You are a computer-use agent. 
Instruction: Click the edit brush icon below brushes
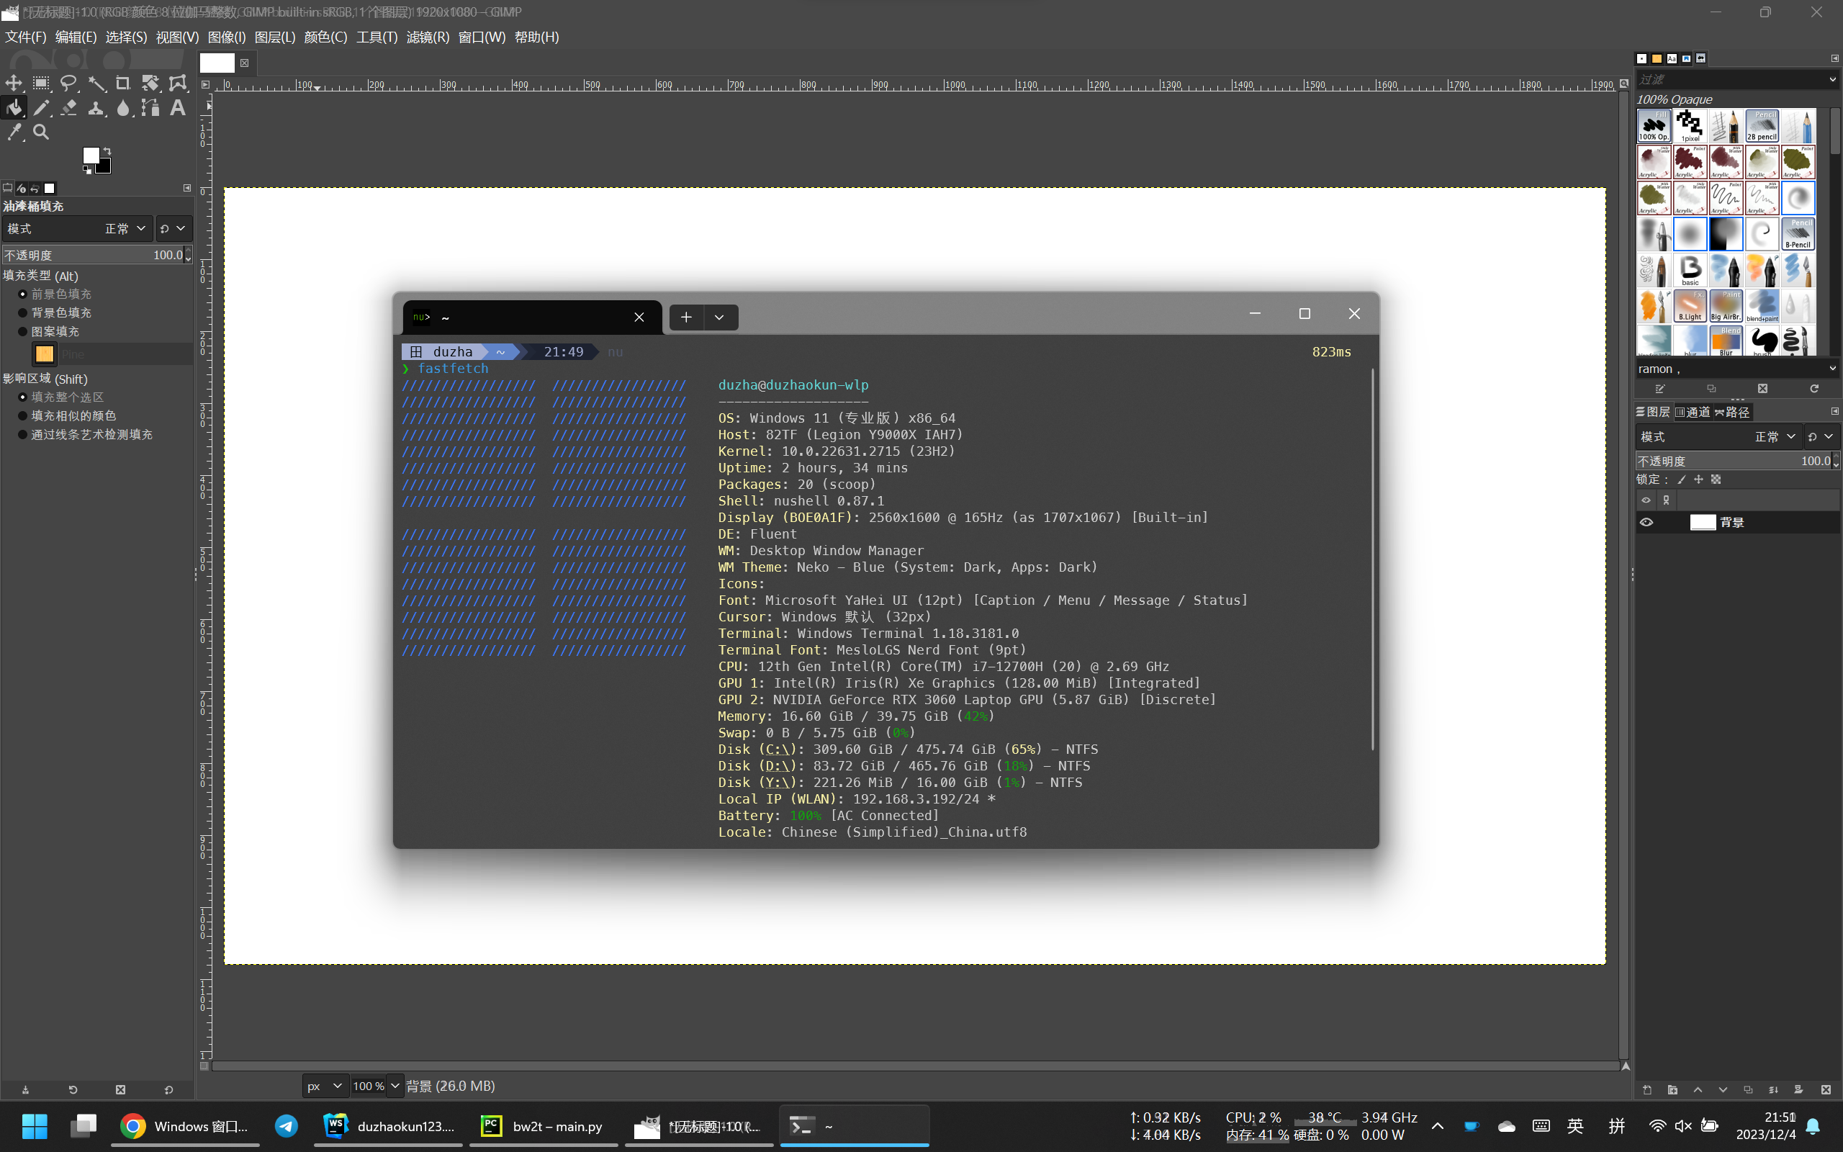(x=1660, y=389)
